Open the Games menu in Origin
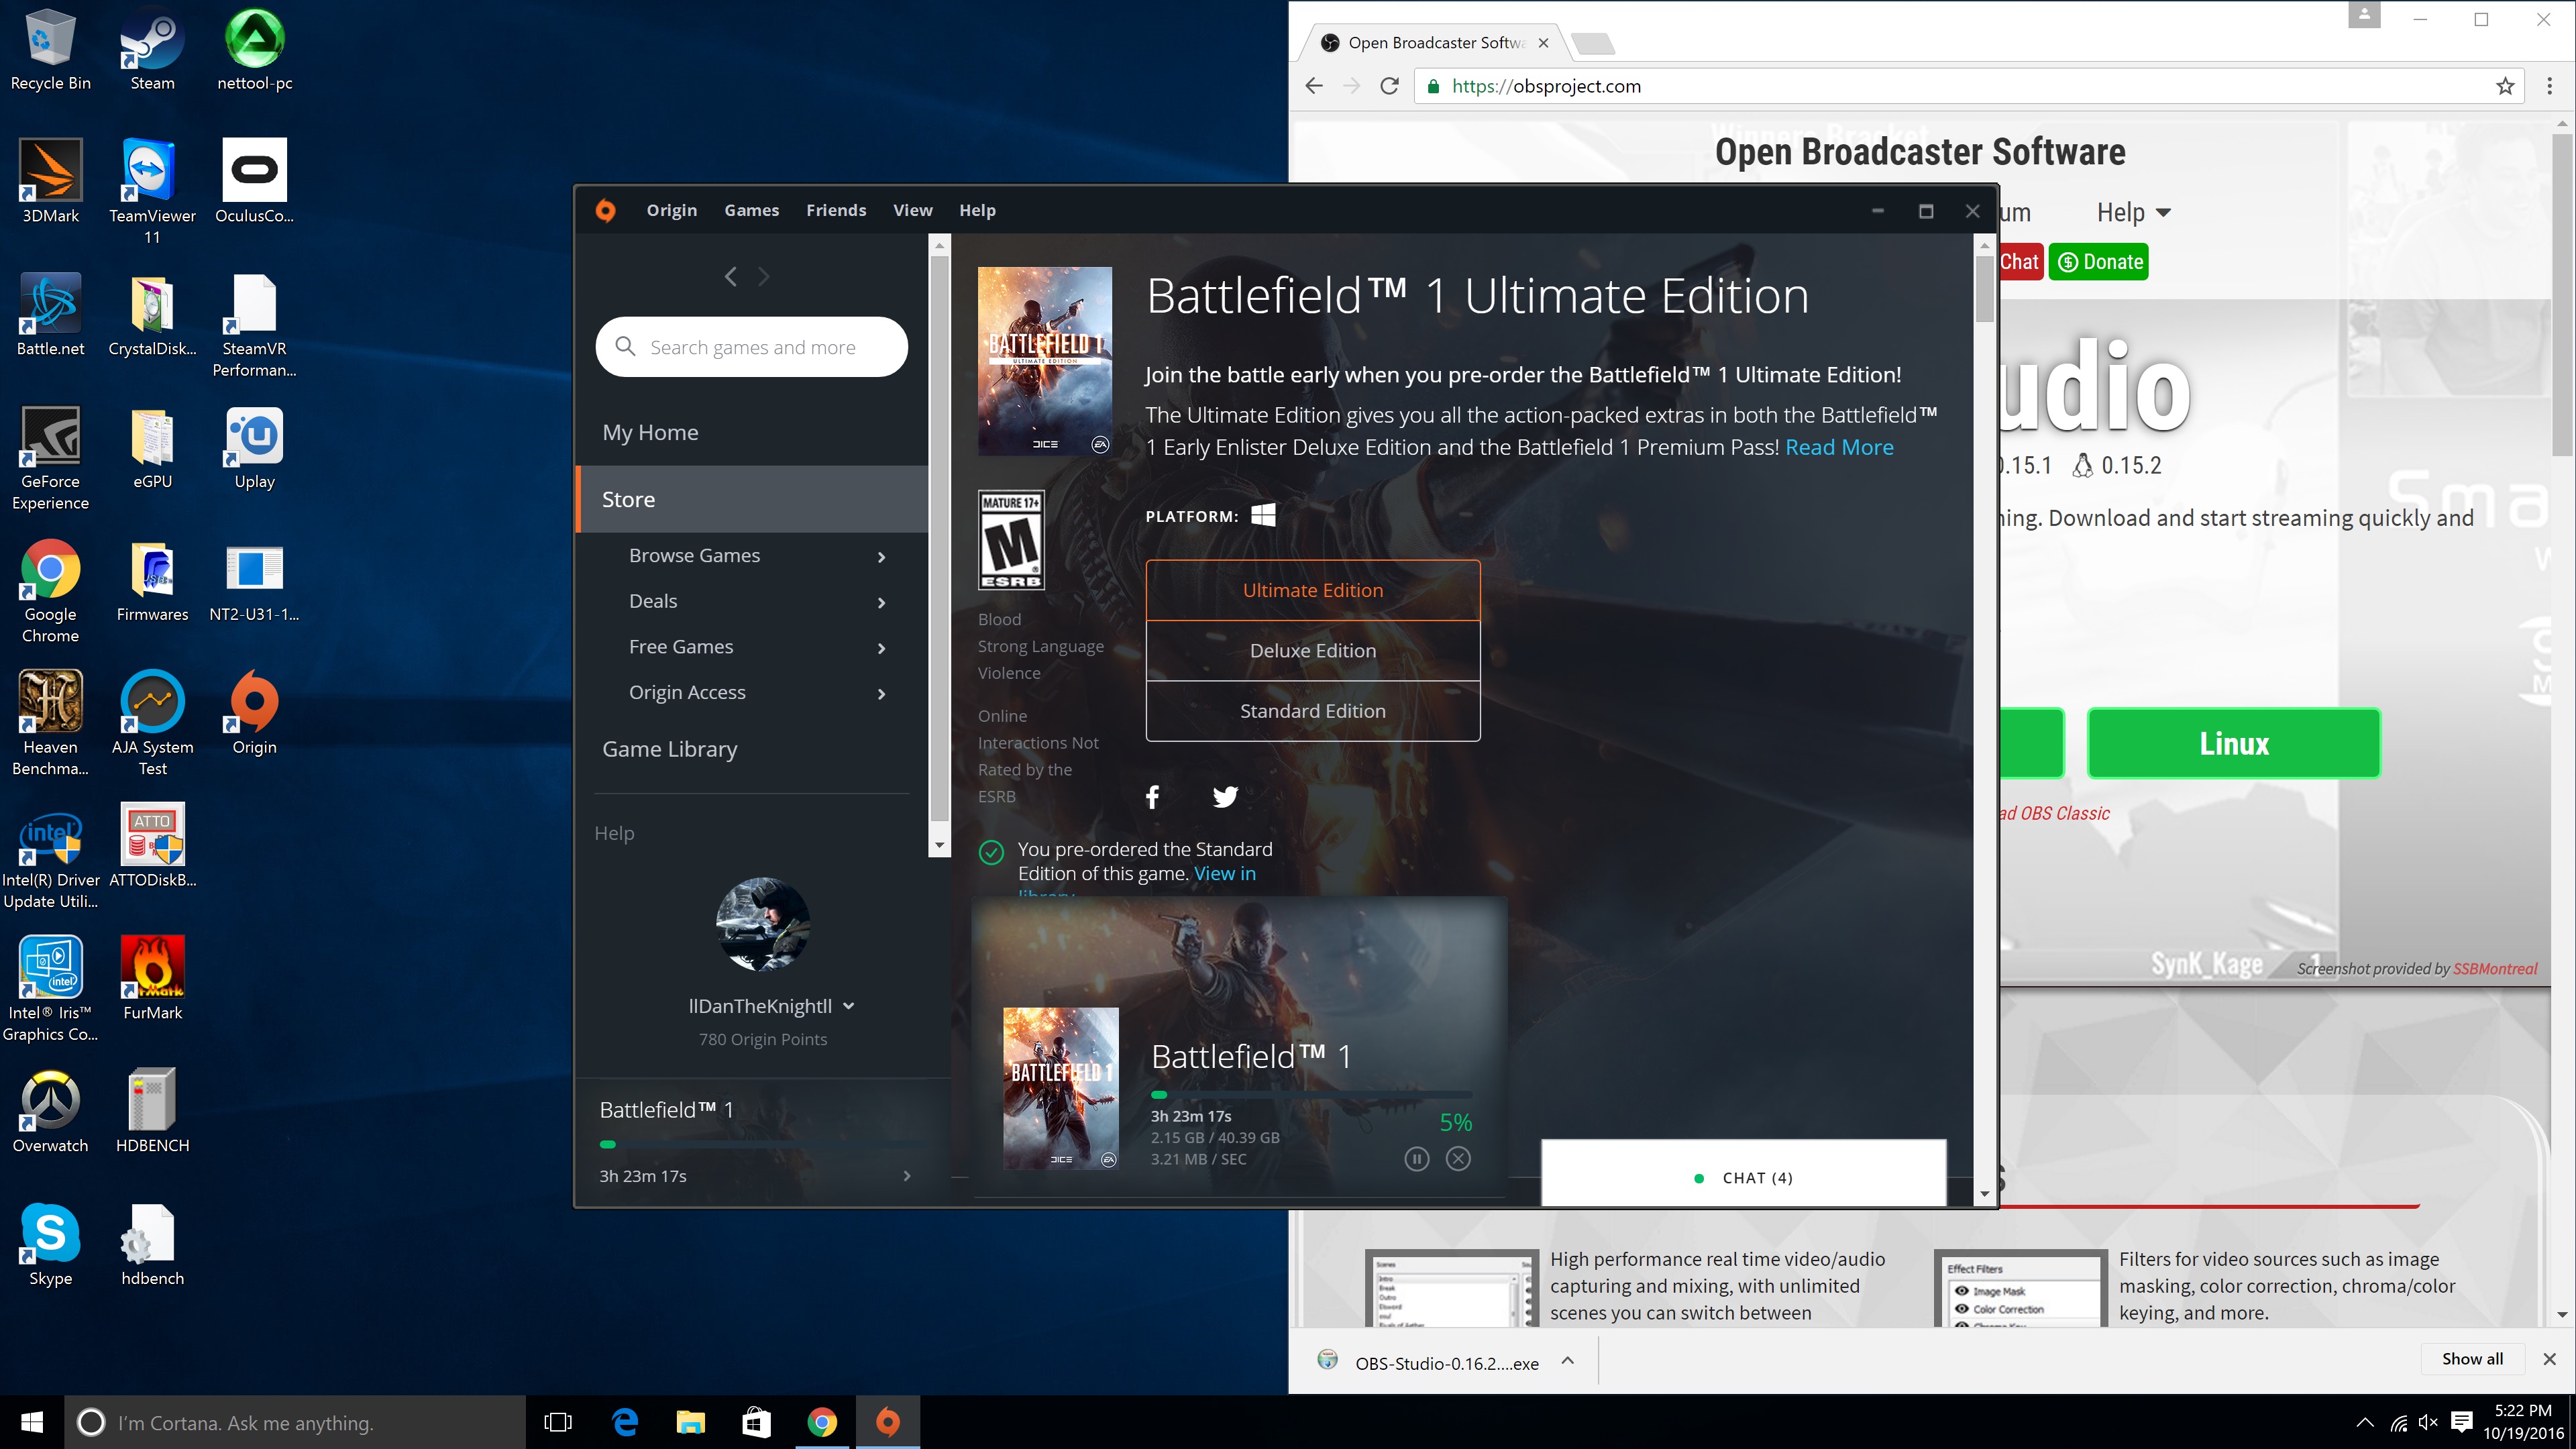 [x=752, y=210]
